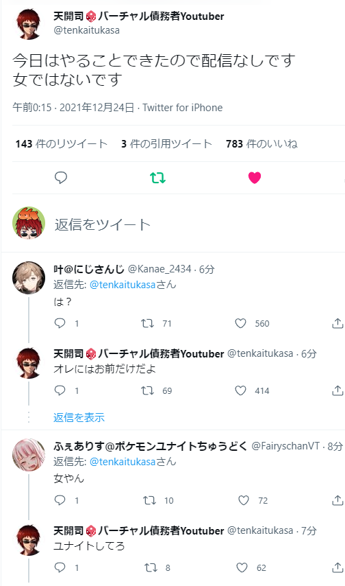Image resolution: width=345 pixels, height=586 pixels.
Task: Like Kanae's reply with 560 likes
Action: tap(240, 323)
